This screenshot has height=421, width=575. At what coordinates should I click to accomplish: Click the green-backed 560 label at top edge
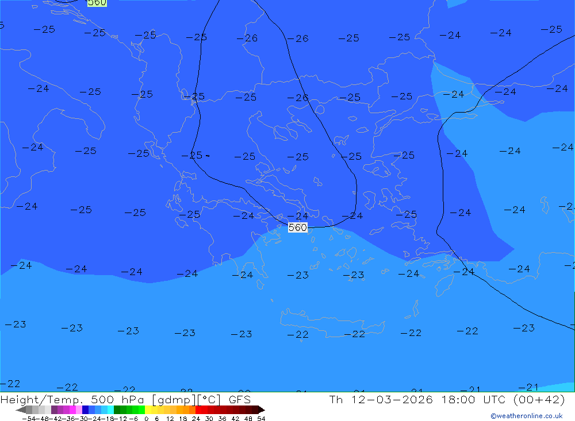click(x=97, y=3)
